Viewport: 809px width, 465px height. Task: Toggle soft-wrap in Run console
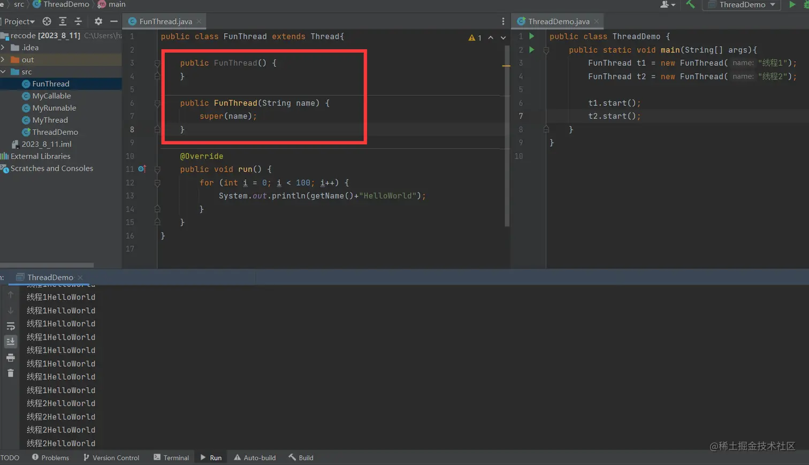(11, 326)
